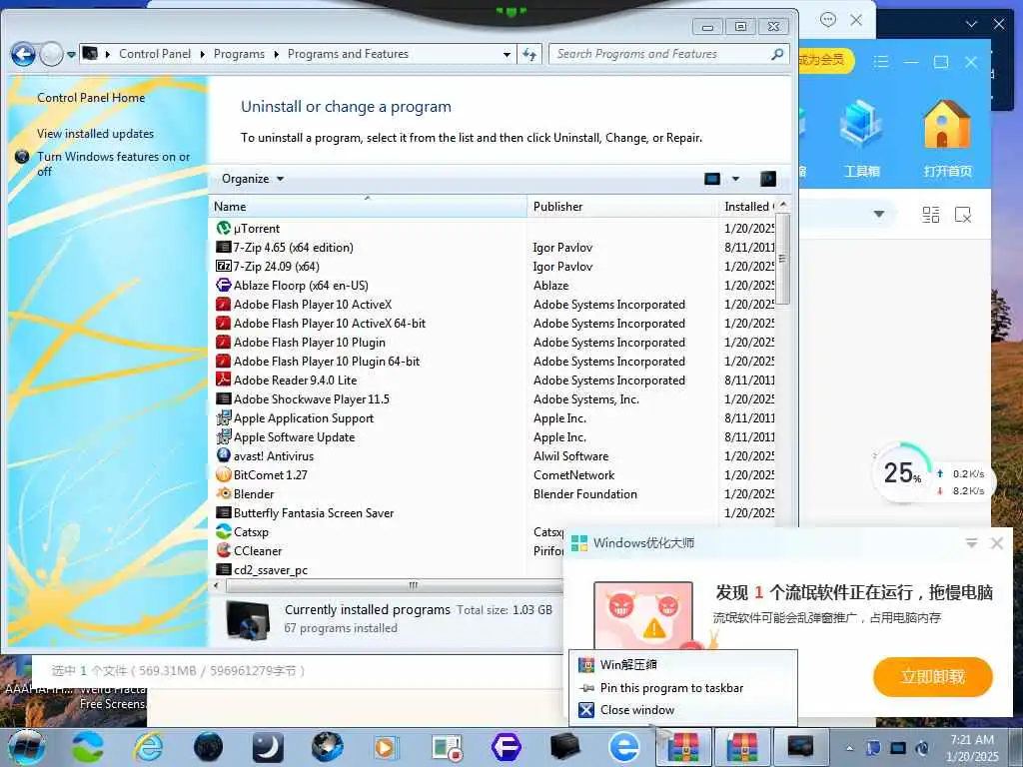Open View installed updates link
The image size is (1023, 767).
coord(95,134)
